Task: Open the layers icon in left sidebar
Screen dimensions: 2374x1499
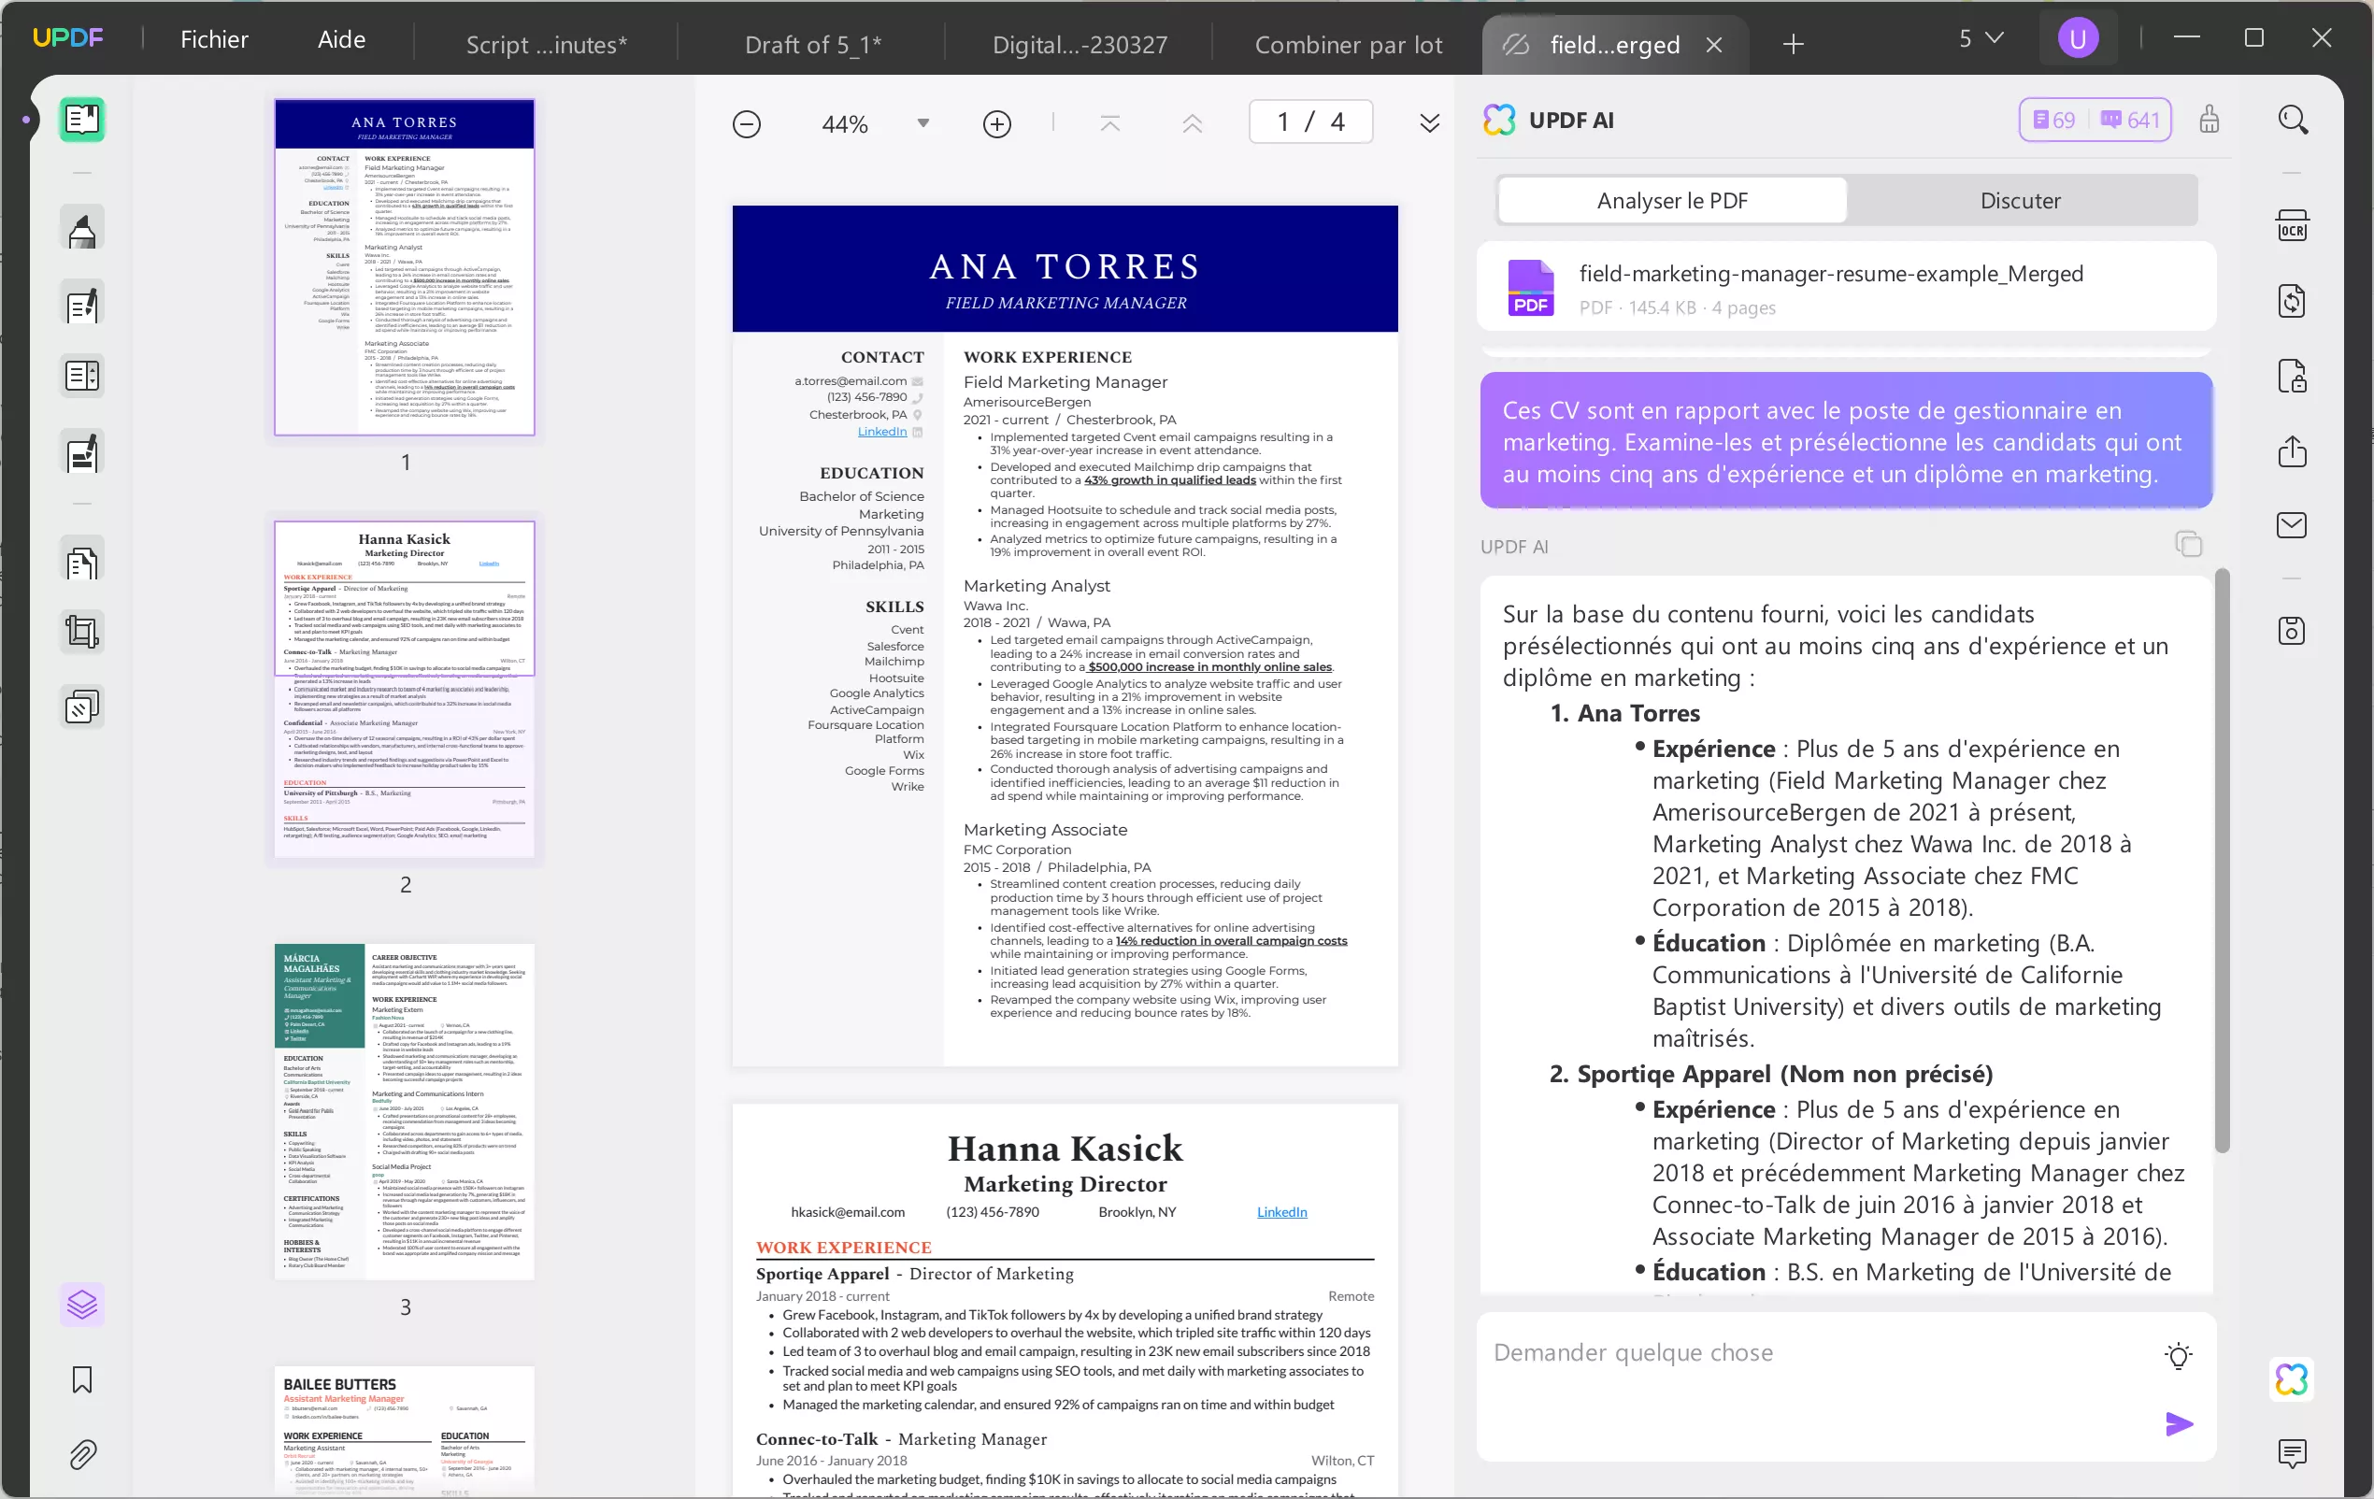Action: [x=82, y=1304]
